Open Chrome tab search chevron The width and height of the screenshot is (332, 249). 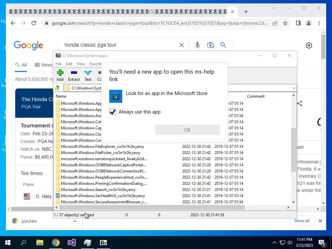[x=274, y=8]
